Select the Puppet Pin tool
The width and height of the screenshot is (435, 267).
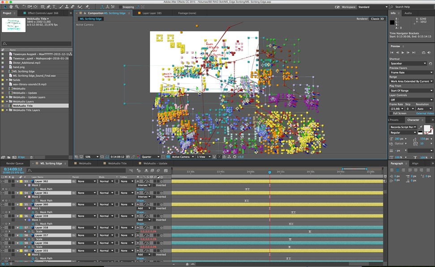tap(87, 7)
